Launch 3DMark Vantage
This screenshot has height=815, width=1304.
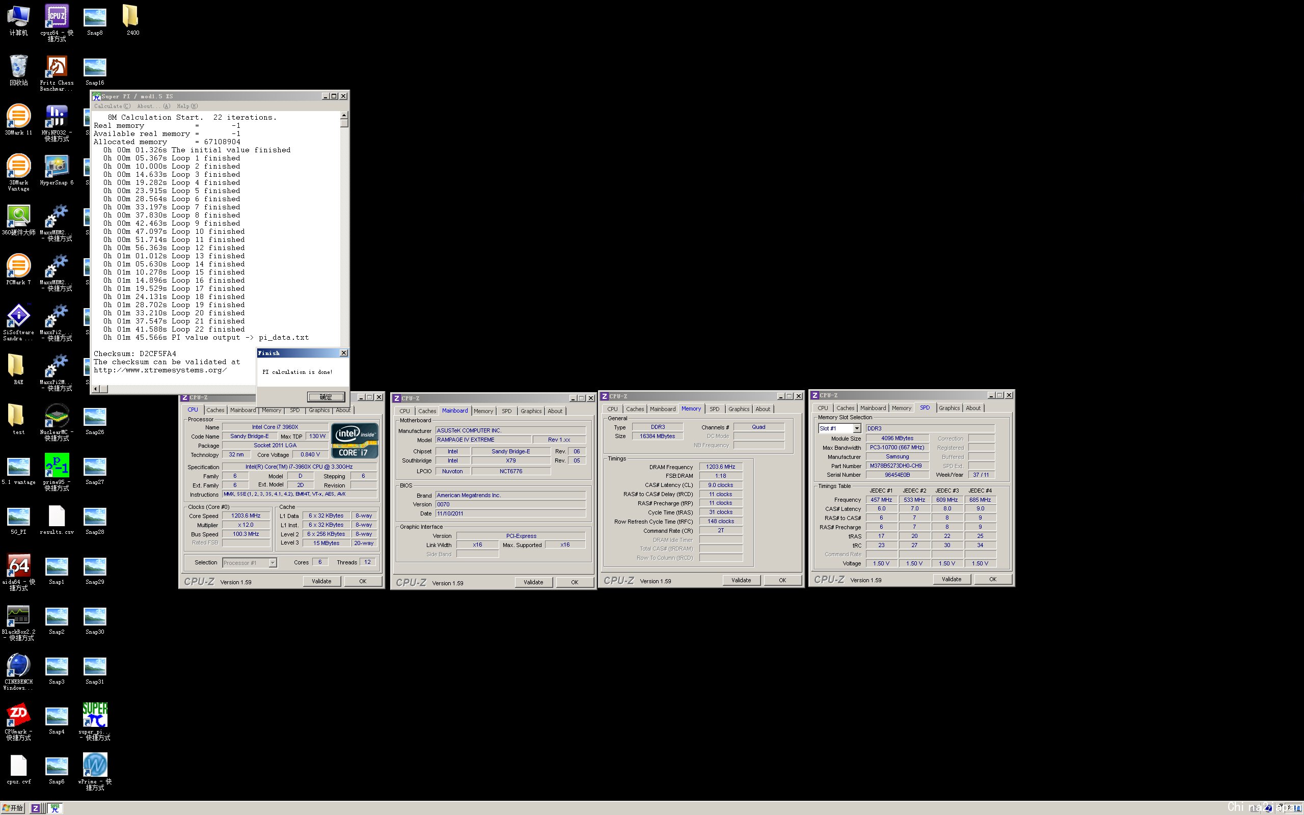(18, 173)
